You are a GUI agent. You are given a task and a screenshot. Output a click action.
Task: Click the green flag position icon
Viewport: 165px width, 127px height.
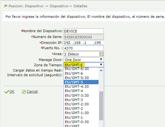click(x=6, y=6)
